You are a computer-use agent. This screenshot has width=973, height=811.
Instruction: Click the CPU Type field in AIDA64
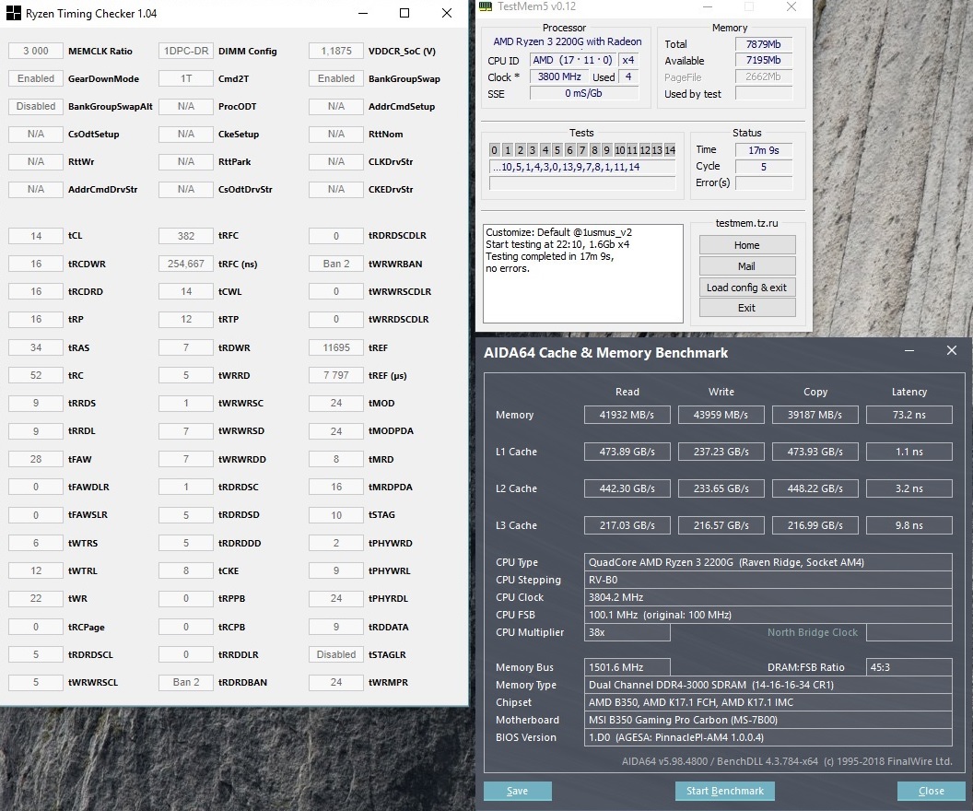(768, 562)
